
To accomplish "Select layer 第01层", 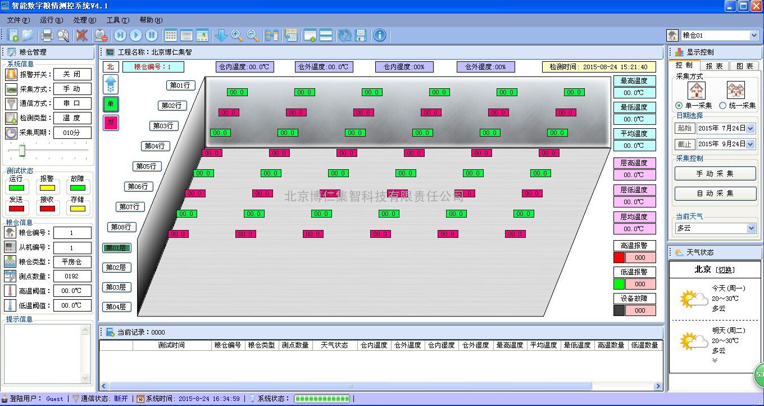I will coord(117,248).
